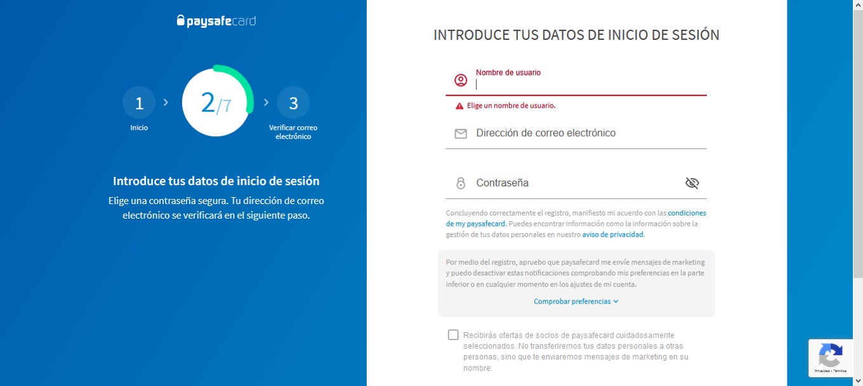Expand Comprobar preferencias
The height and width of the screenshot is (386, 863).
coord(576,302)
